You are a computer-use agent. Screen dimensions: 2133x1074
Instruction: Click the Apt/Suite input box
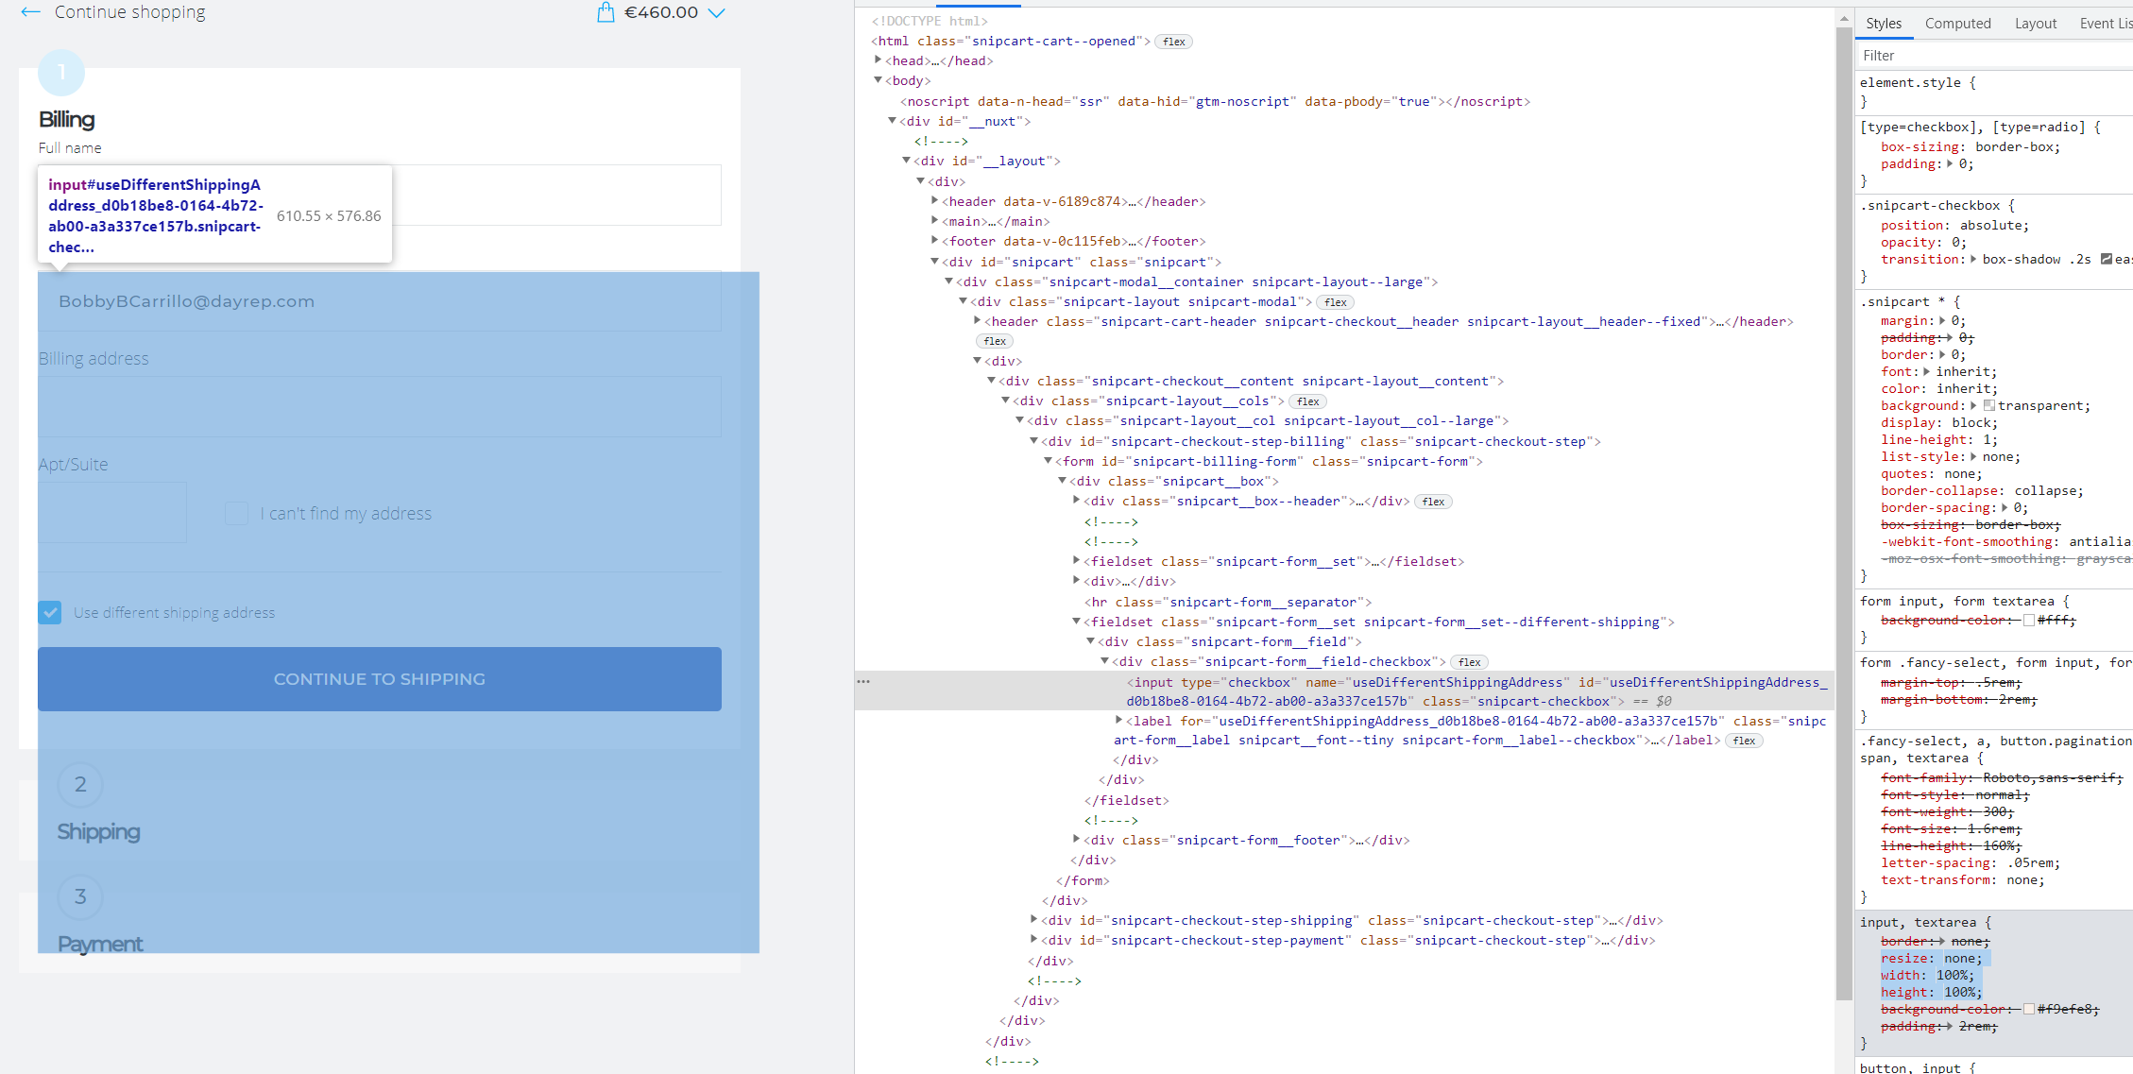coord(112,513)
